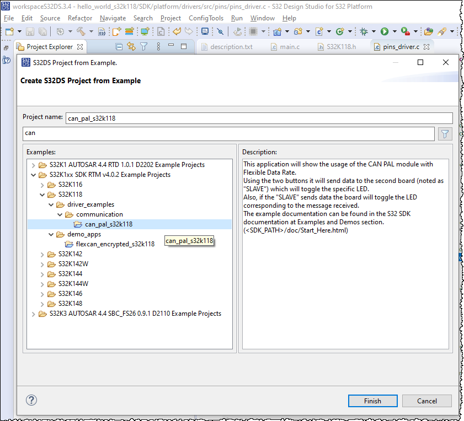The width and height of the screenshot is (464, 421).
Task: Open the hammer Build dropdown arrow
Action: coord(91,31)
